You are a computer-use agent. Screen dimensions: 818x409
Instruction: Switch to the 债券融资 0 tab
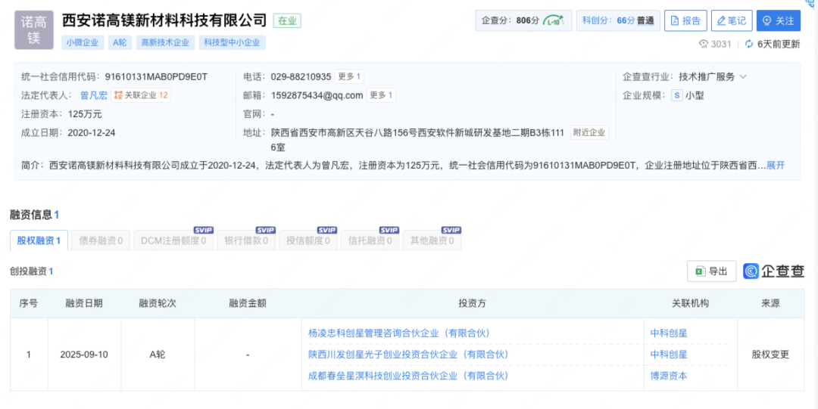click(101, 241)
